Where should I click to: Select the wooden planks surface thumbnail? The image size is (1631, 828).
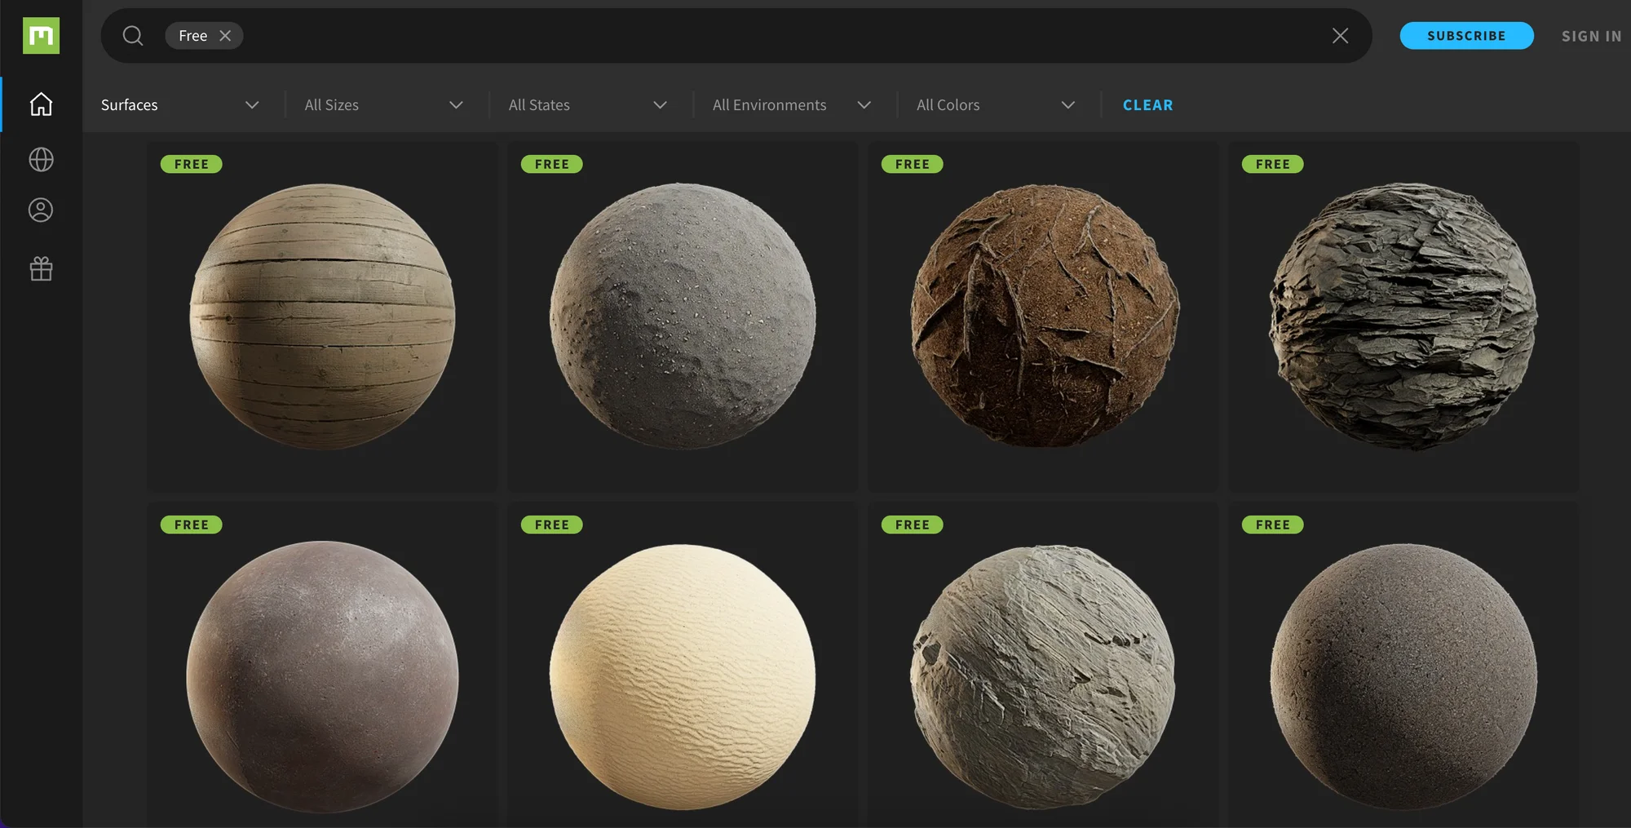pos(322,317)
